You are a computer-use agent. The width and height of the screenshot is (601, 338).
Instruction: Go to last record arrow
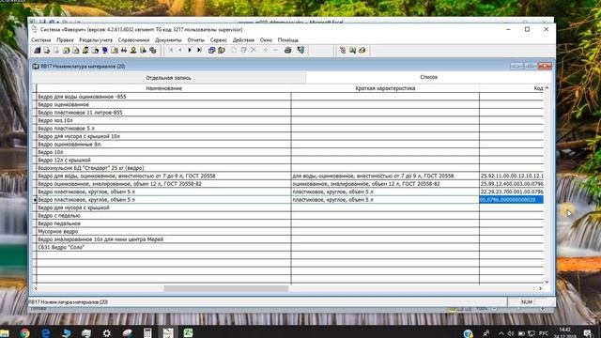point(199,50)
